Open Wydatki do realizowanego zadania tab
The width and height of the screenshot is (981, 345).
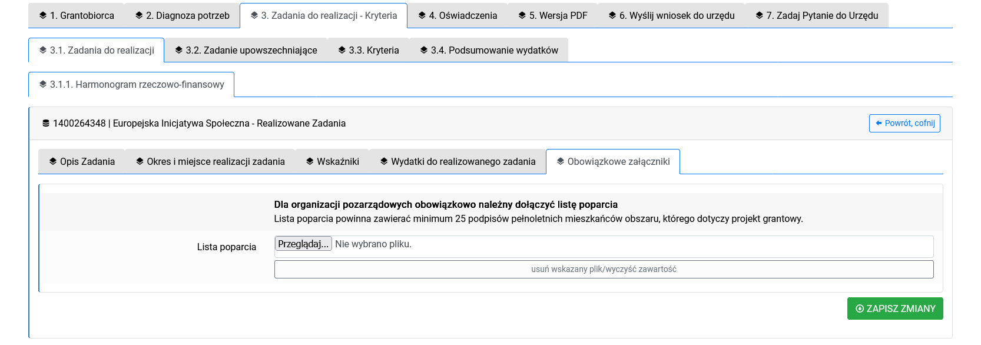tap(458, 162)
